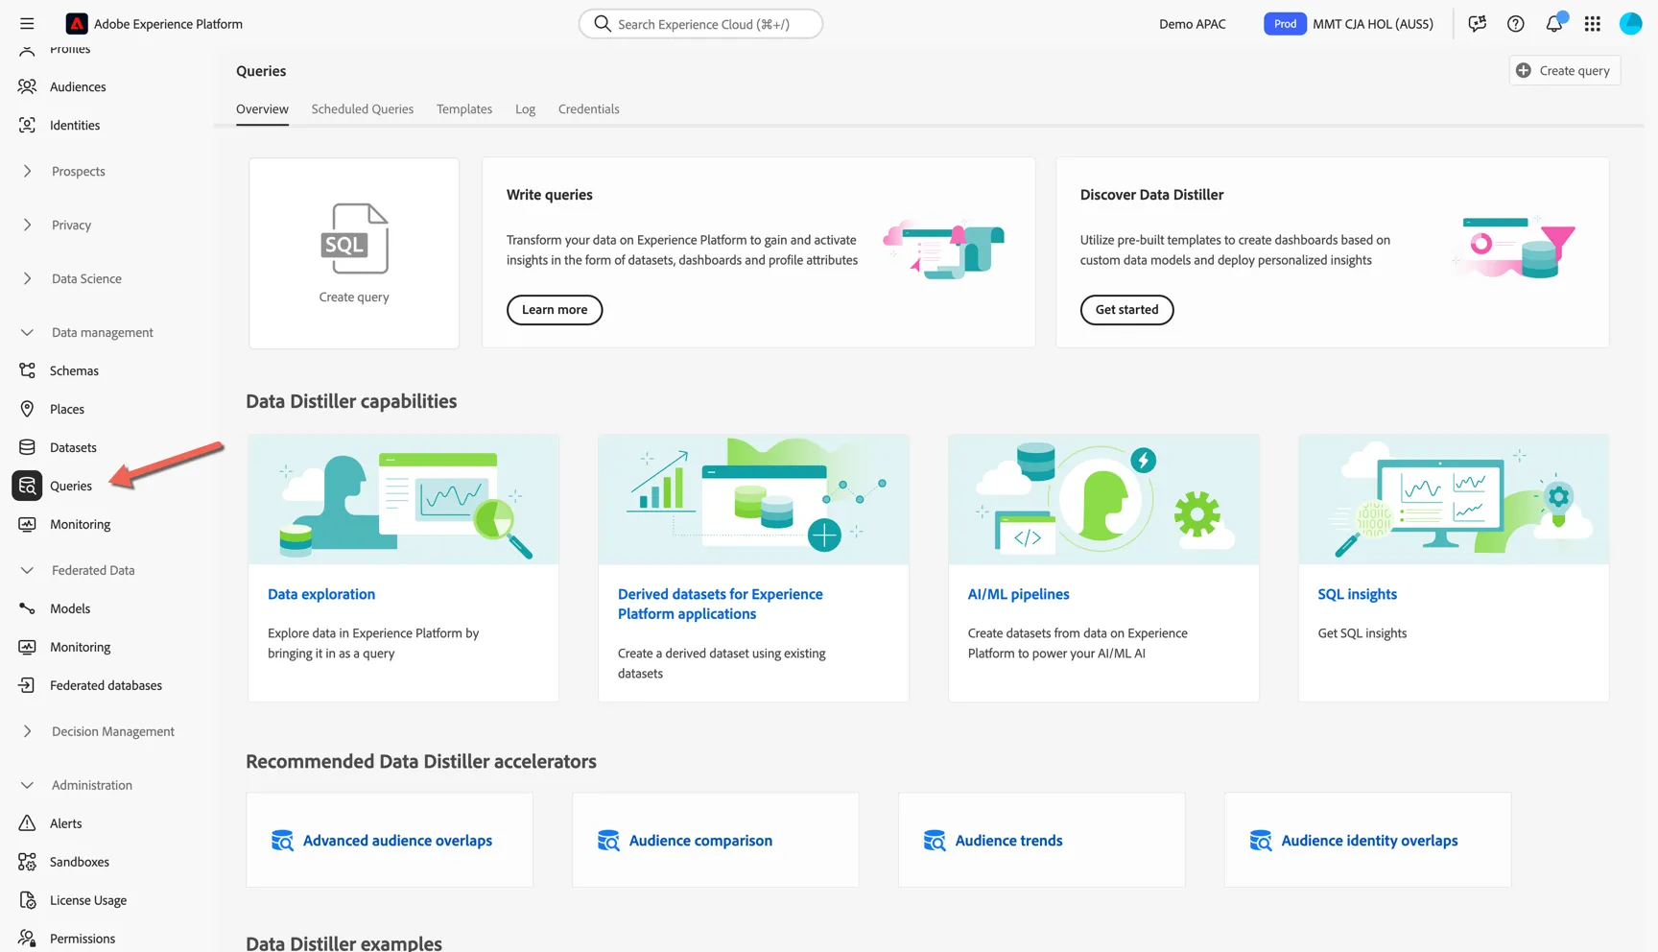Click Monitoring icon under Data management
Viewport: 1658px width, 952px height.
pos(27,524)
